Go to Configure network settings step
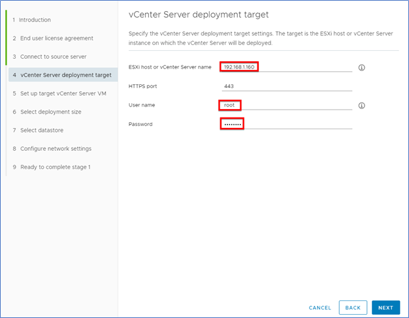Viewport: 409px width, 318px height. click(x=52, y=149)
